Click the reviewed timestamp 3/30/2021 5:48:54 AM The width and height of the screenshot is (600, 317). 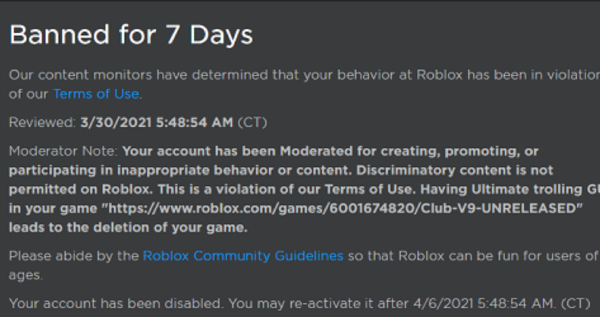156,122
